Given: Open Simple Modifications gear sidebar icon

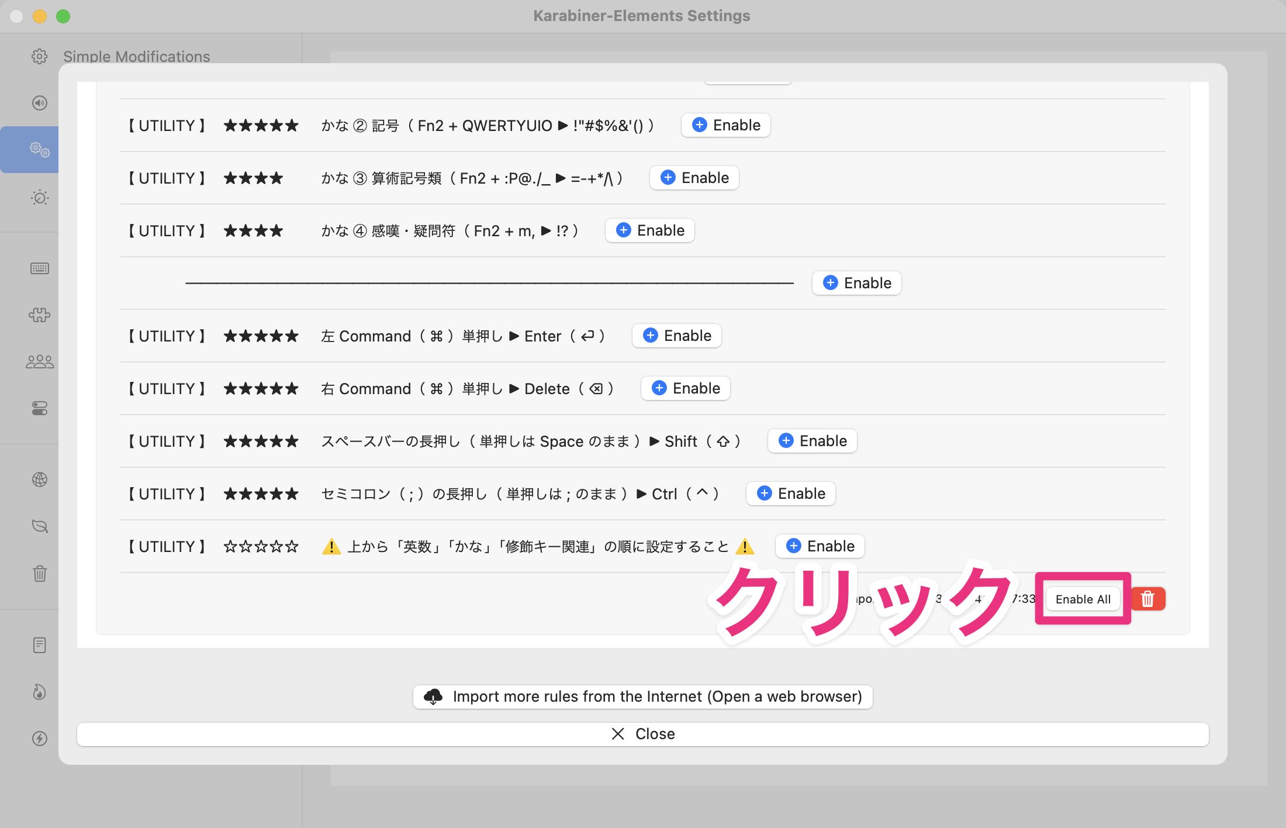Looking at the screenshot, I should 39,57.
